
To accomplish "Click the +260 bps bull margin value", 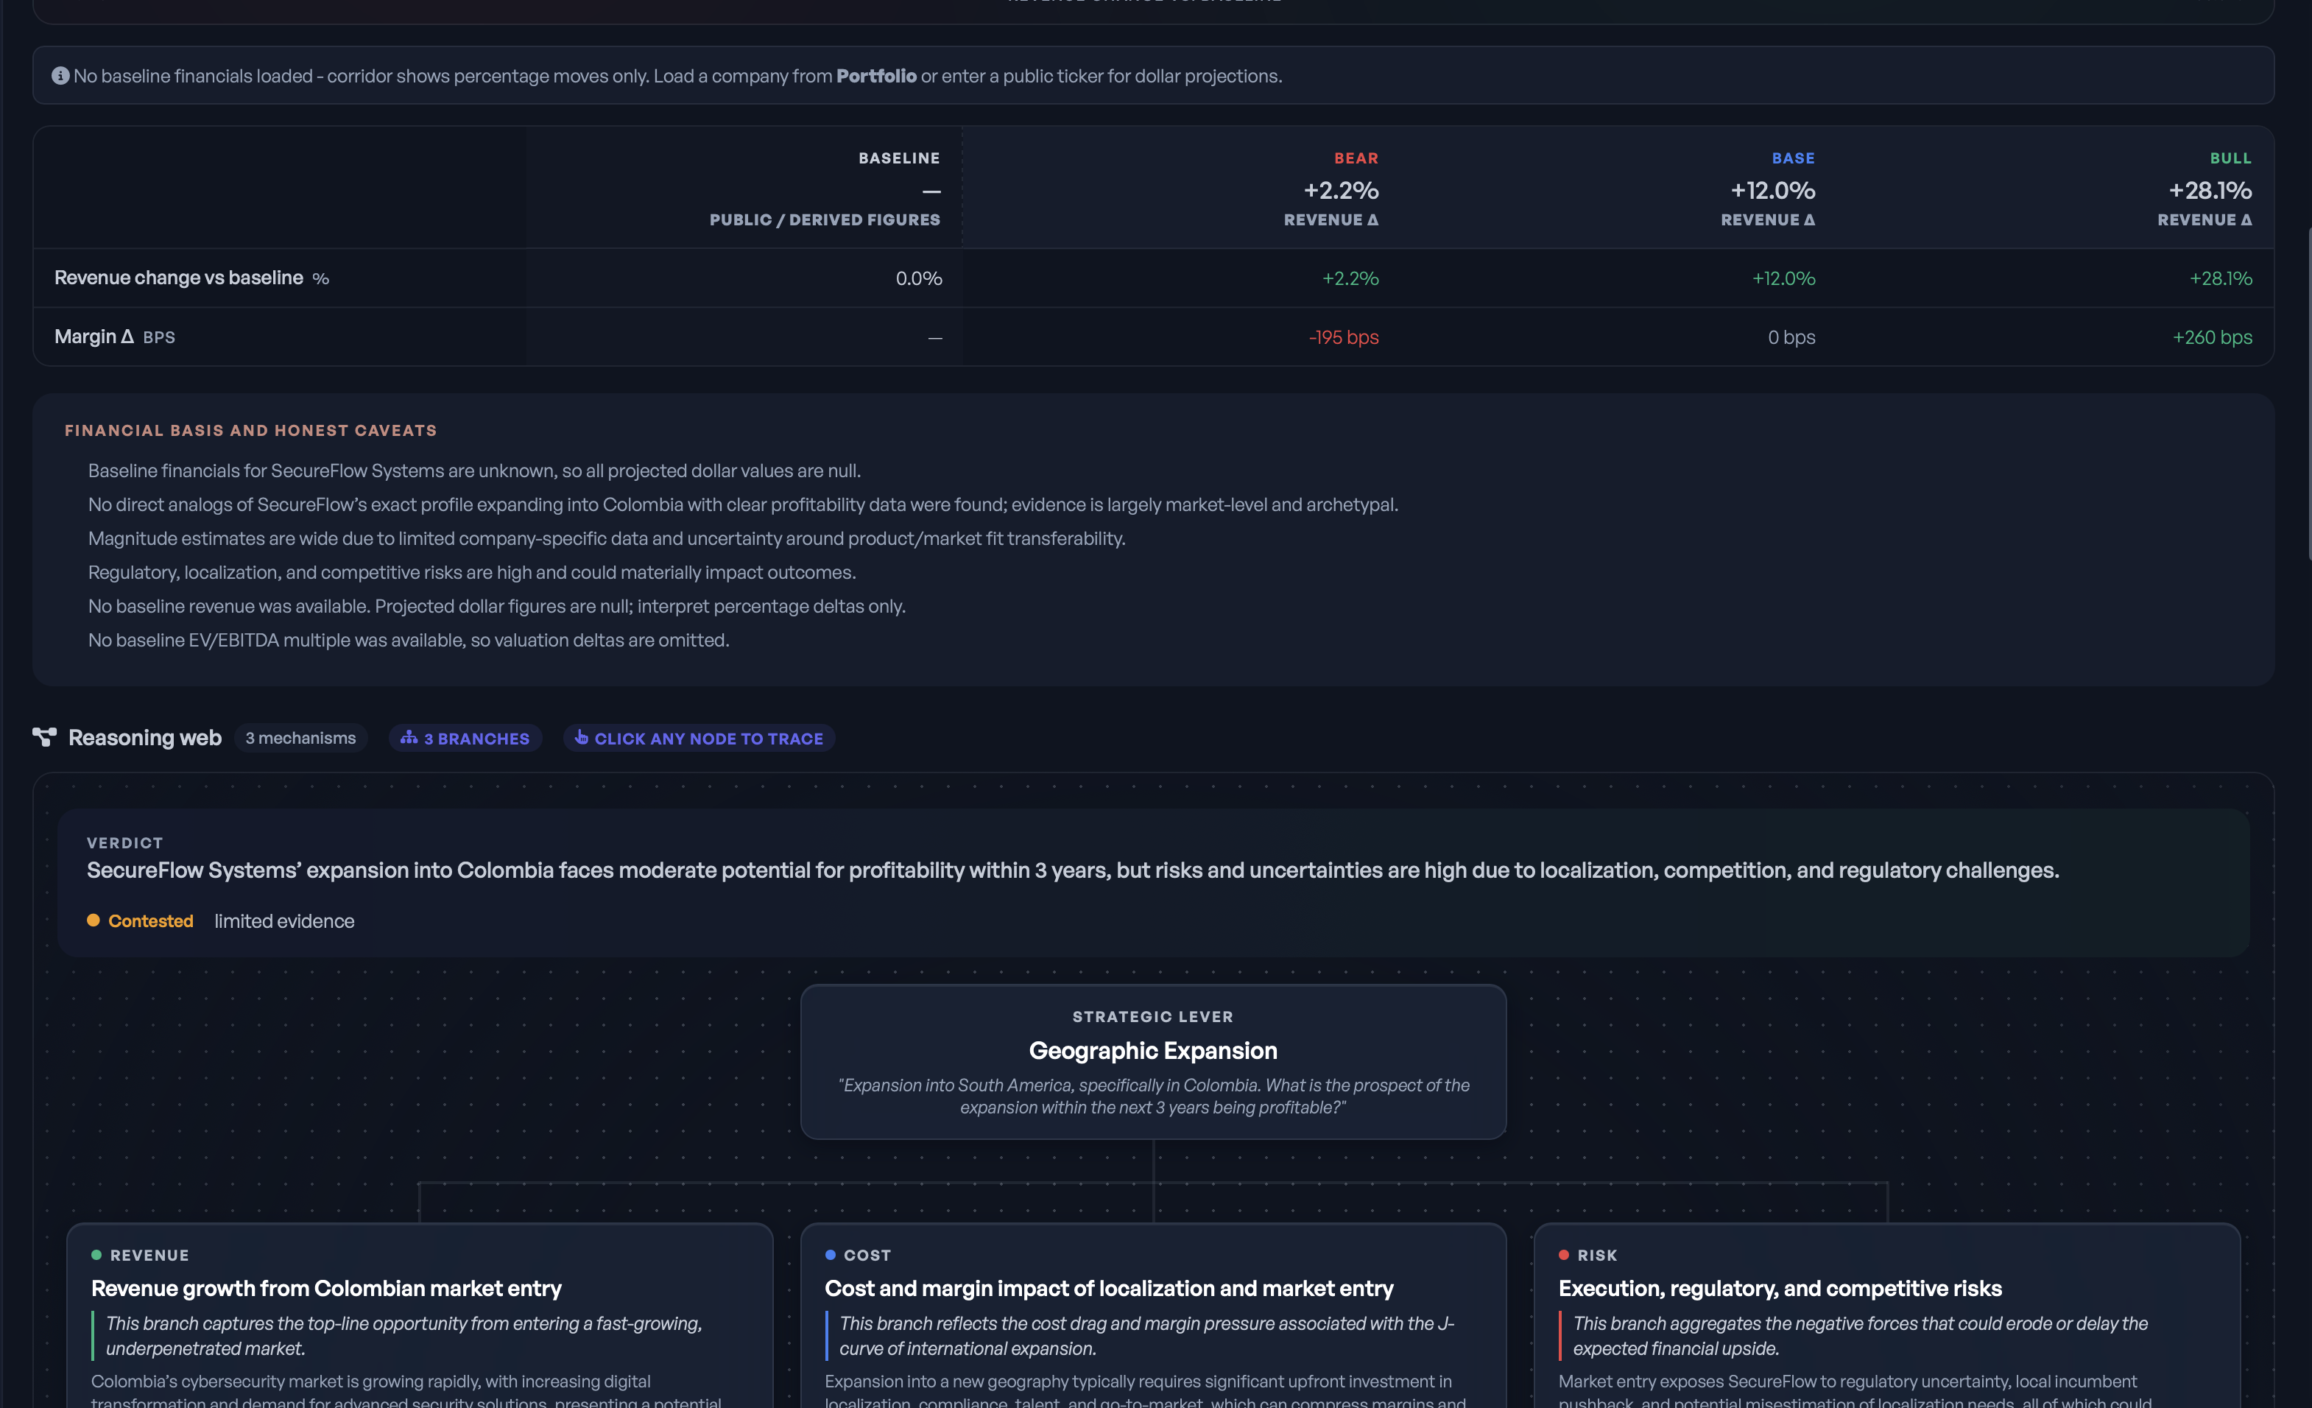I will (x=2212, y=337).
